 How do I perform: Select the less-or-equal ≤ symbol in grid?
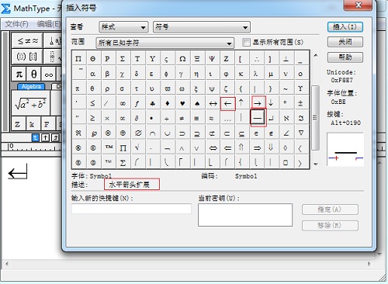(x=92, y=103)
